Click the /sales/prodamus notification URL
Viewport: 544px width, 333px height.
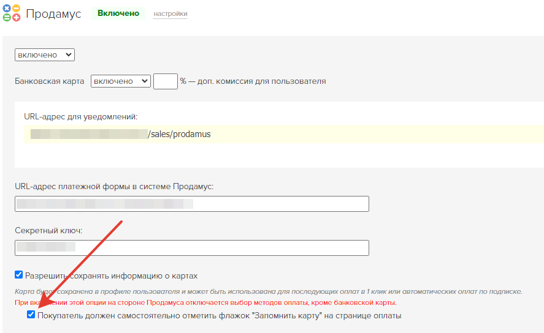[x=120, y=134]
